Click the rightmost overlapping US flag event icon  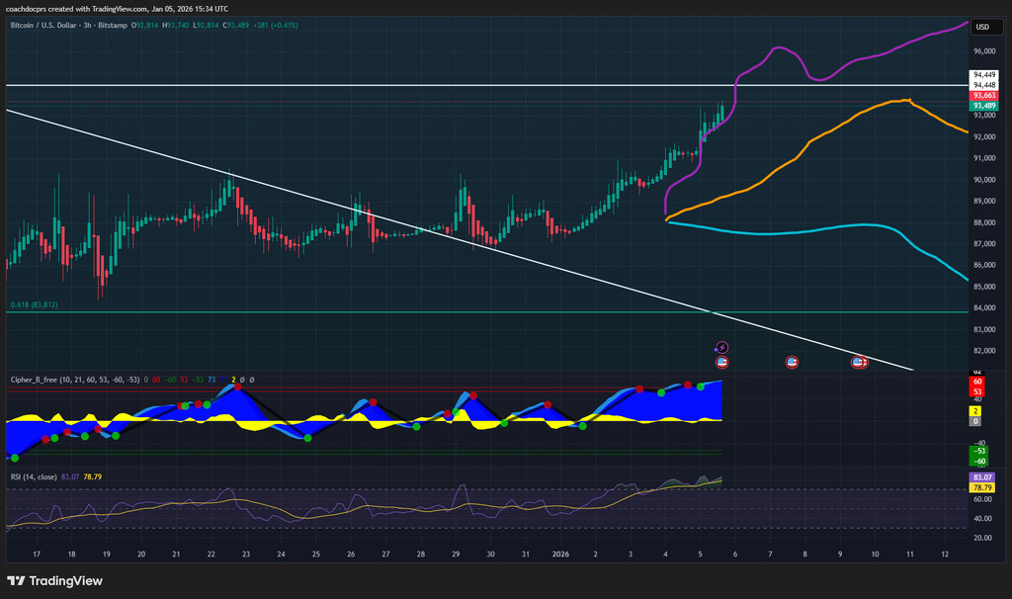(x=861, y=363)
